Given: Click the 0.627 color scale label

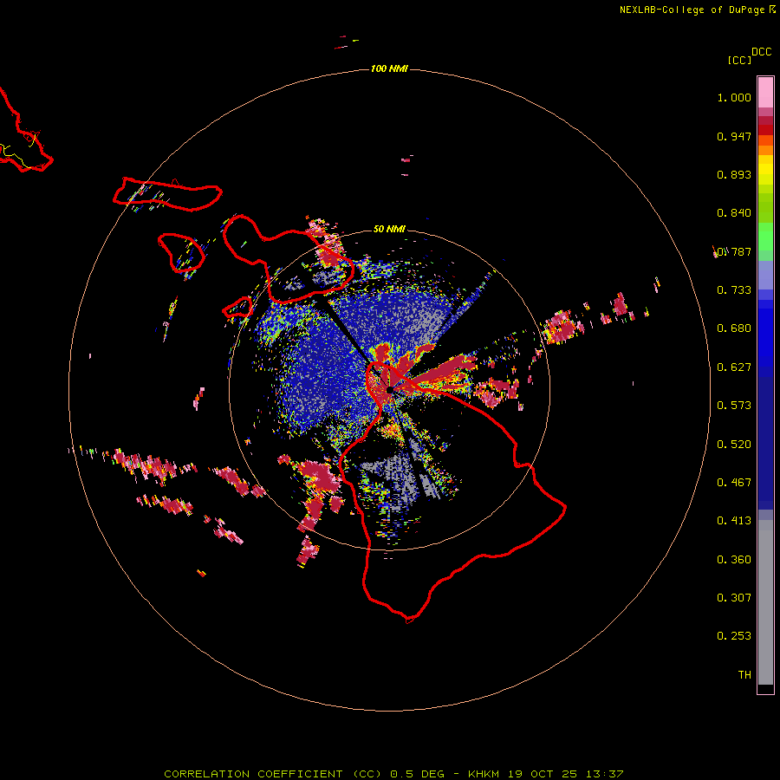Looking at the screenshot, I should [734, 367].
